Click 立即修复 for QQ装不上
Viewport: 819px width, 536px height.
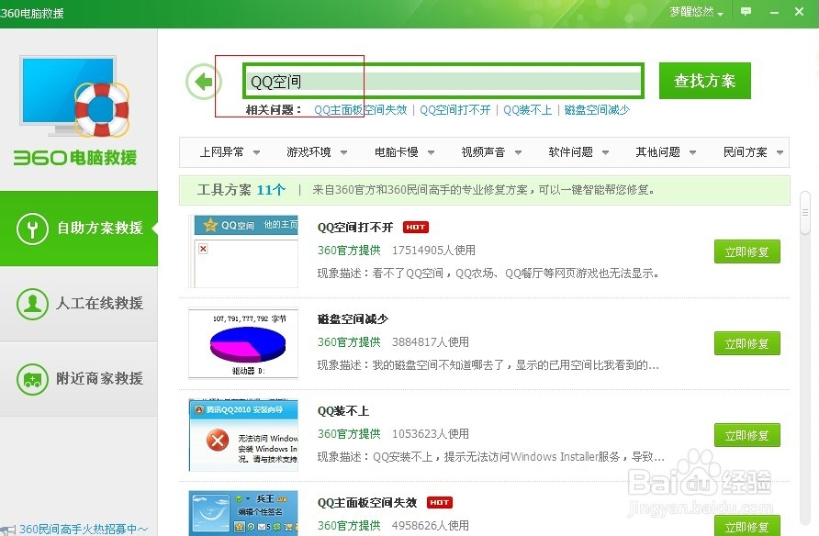[x=746, y=435]
